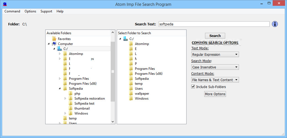The width and height of the screenshot is (287, 138).
Task: Click scroll down arrow in Available Folders
Action: 113,121
